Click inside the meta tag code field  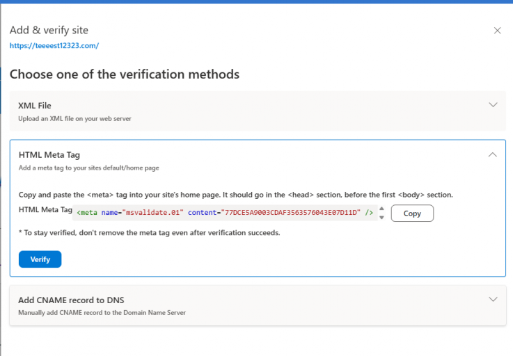(225, 213)
